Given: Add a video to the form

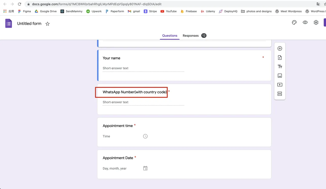Looking at the screenshot, I should (280, 85).
